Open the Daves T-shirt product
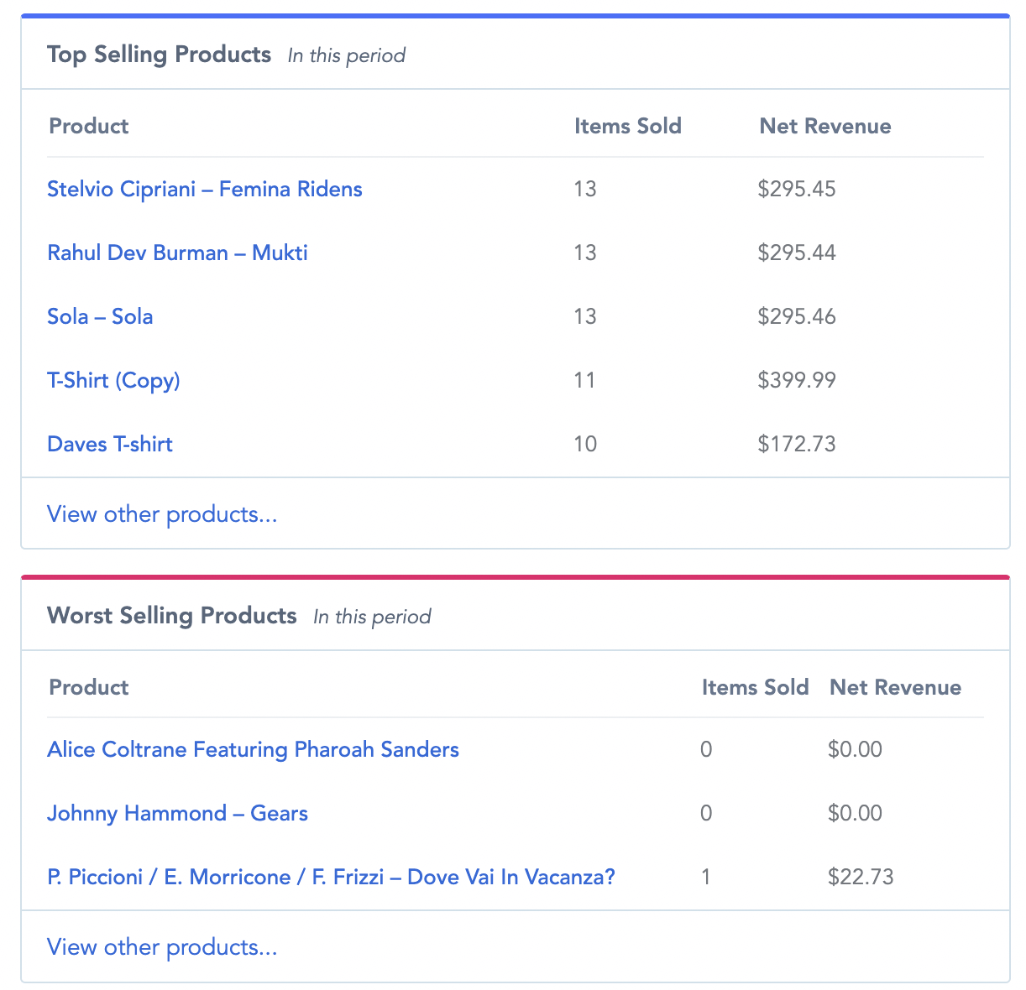 109,444
